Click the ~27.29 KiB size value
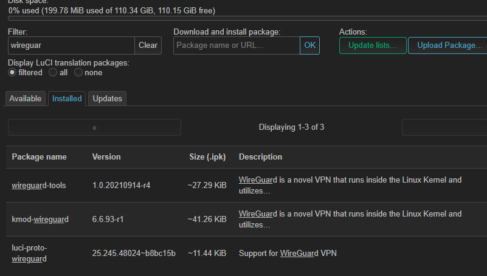The width and height of the screenshot is (487, 276). [207, 185]
